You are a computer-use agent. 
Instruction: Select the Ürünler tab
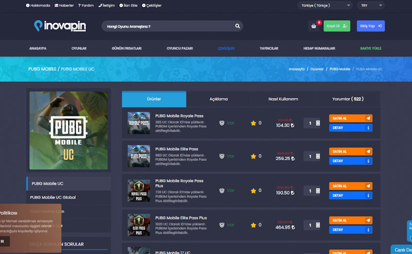click(x=154, y=99)
